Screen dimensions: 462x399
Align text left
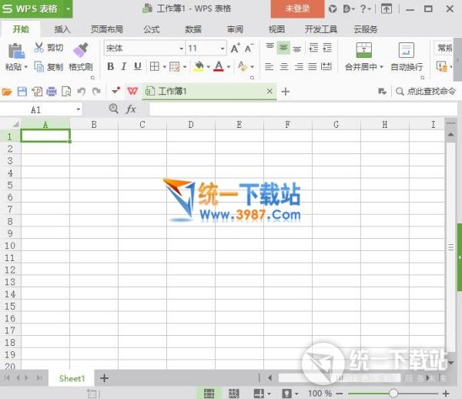click(269, 67)
